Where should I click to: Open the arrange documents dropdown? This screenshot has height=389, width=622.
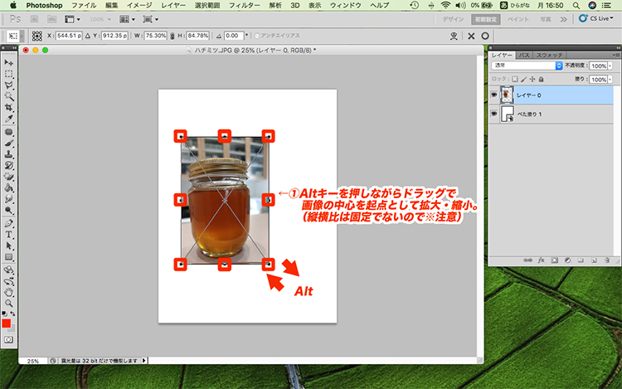coord(128,19)
